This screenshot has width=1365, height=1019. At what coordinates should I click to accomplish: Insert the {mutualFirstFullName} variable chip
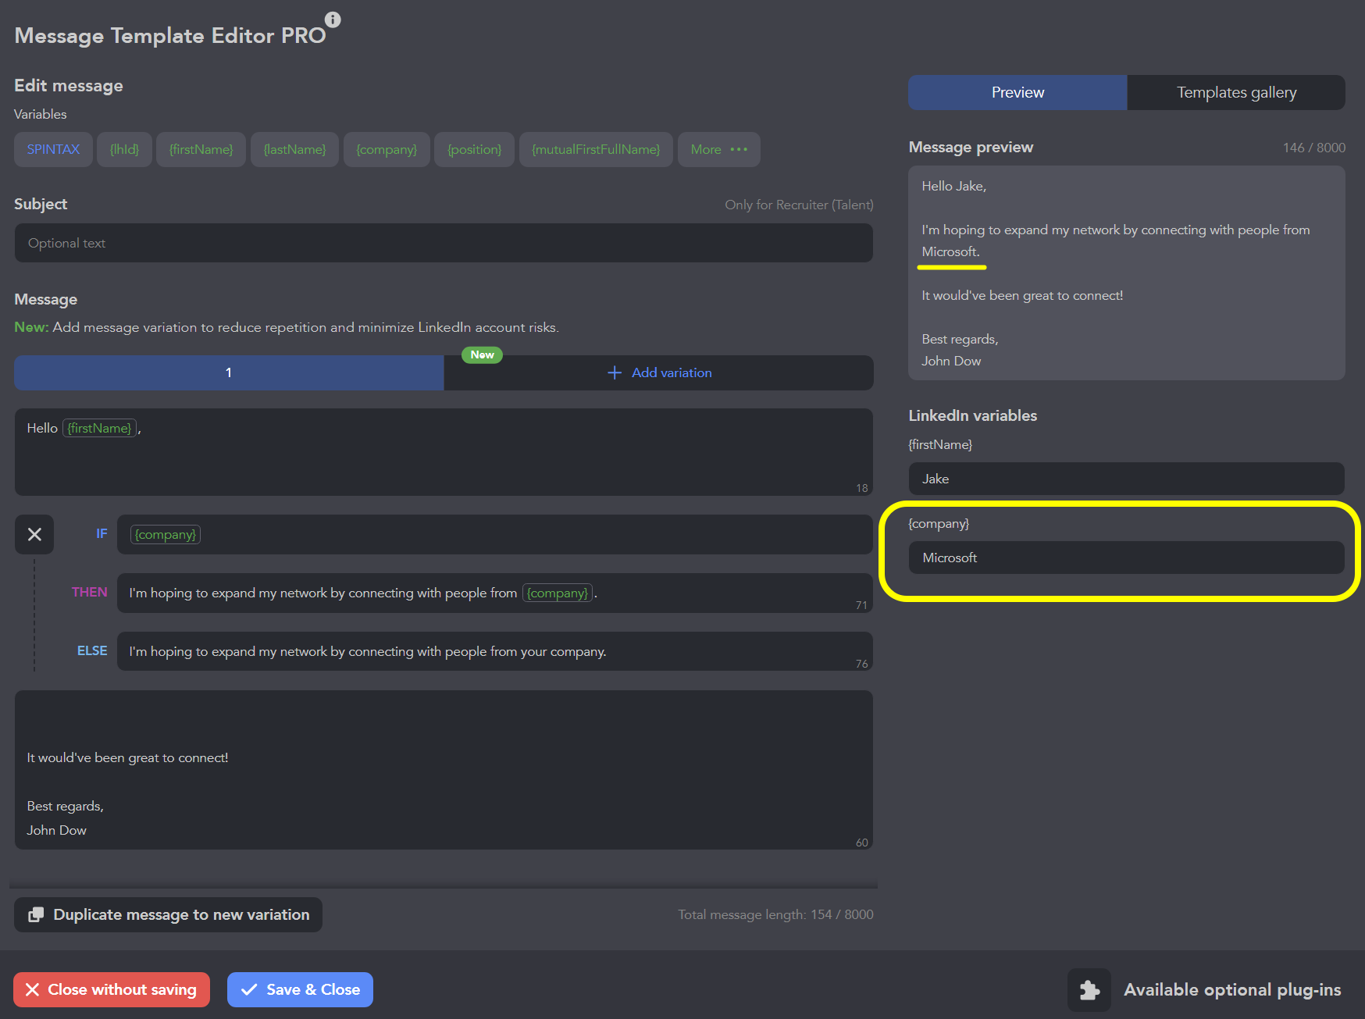595,149
